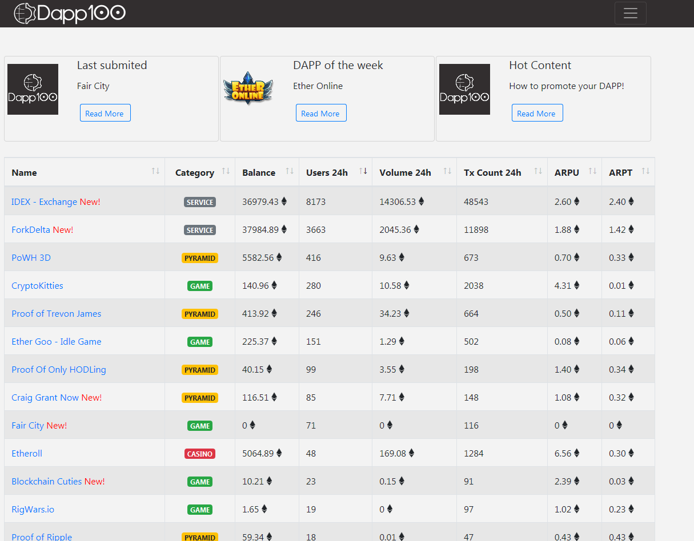This screenshot has height=541, width=694.
Task: Click the PYRAMID badge in Craig Grant Now row
Action: click(x=200, y=398)
